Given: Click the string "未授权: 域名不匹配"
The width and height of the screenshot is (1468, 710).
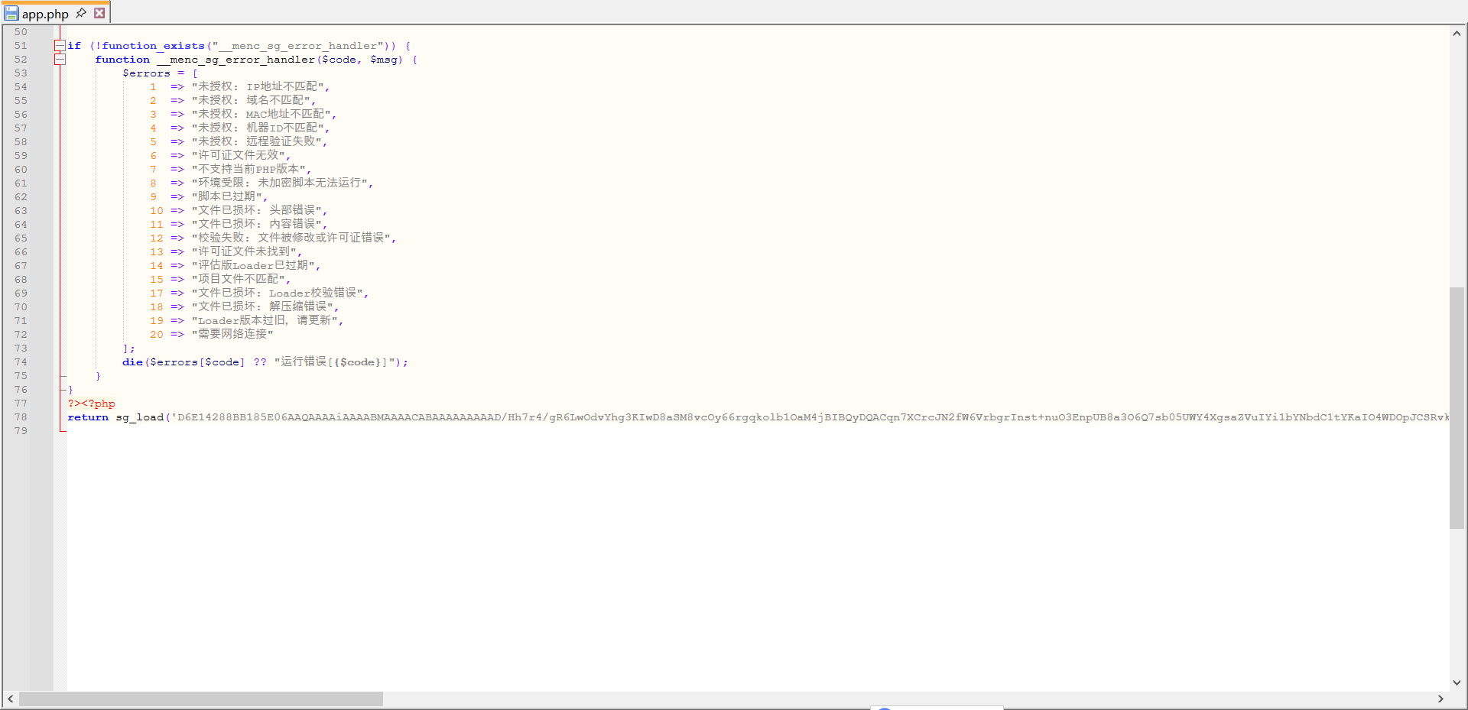Looking at the screenshot, I should [251, 101].
